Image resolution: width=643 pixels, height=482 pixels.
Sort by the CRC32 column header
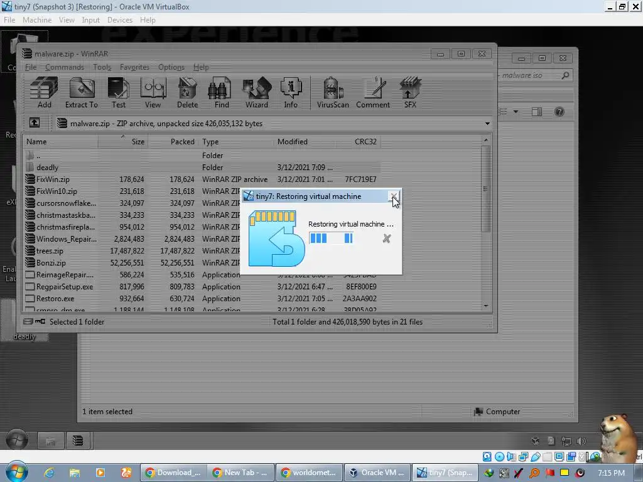click(357, 141)
